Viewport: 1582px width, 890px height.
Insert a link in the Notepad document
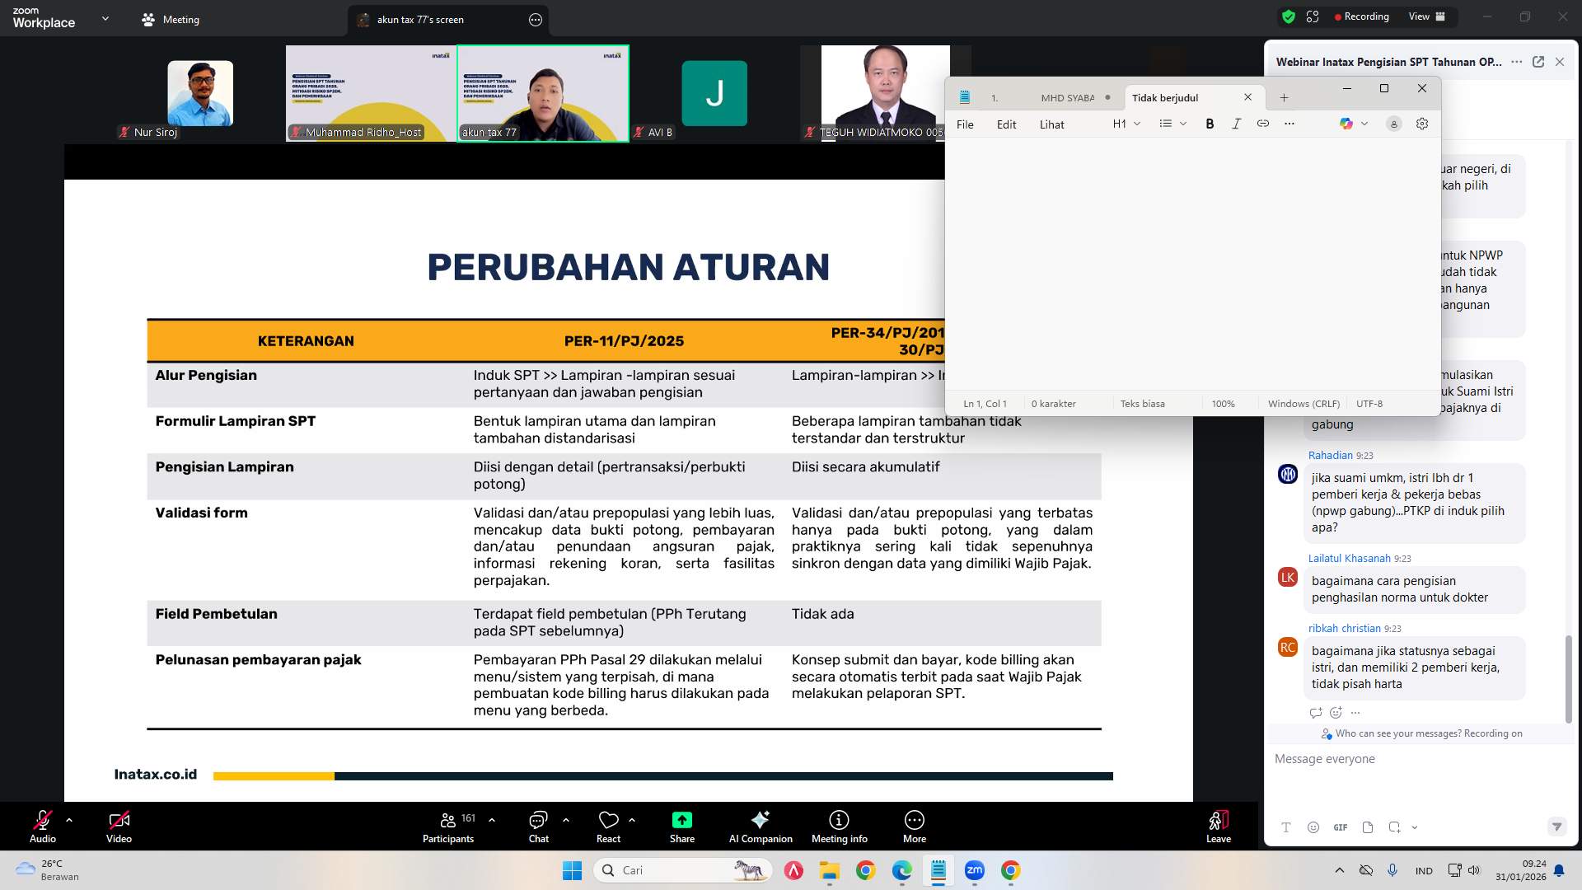click(1262, 124)
